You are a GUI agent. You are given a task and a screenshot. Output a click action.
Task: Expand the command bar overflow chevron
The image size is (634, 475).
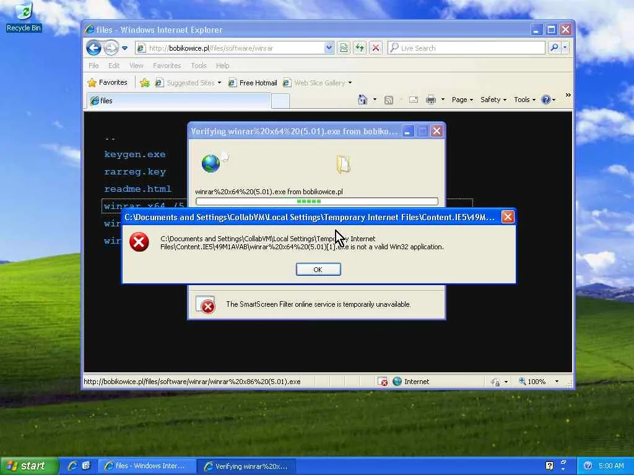point(568,95)
